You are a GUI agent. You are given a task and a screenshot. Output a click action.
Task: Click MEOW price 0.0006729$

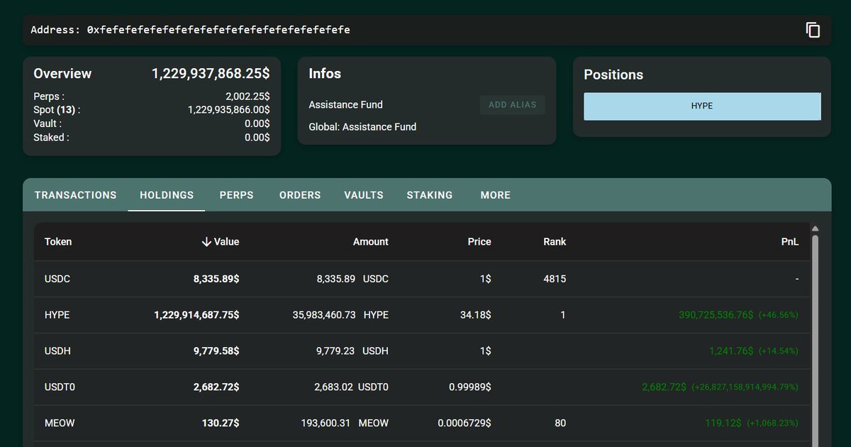[465, 423]
